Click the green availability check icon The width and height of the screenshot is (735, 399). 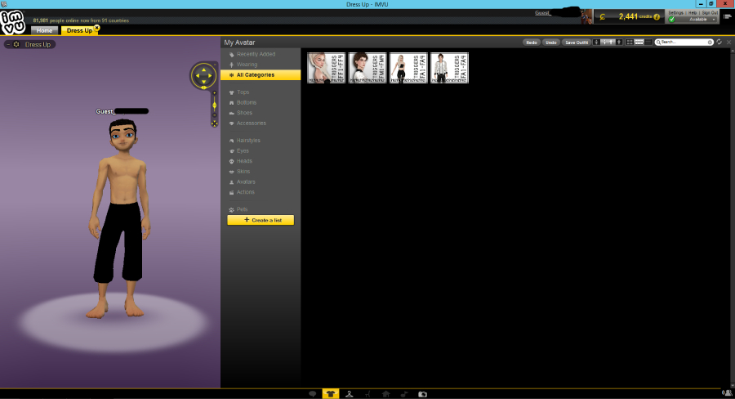click(x=672, y=20)
